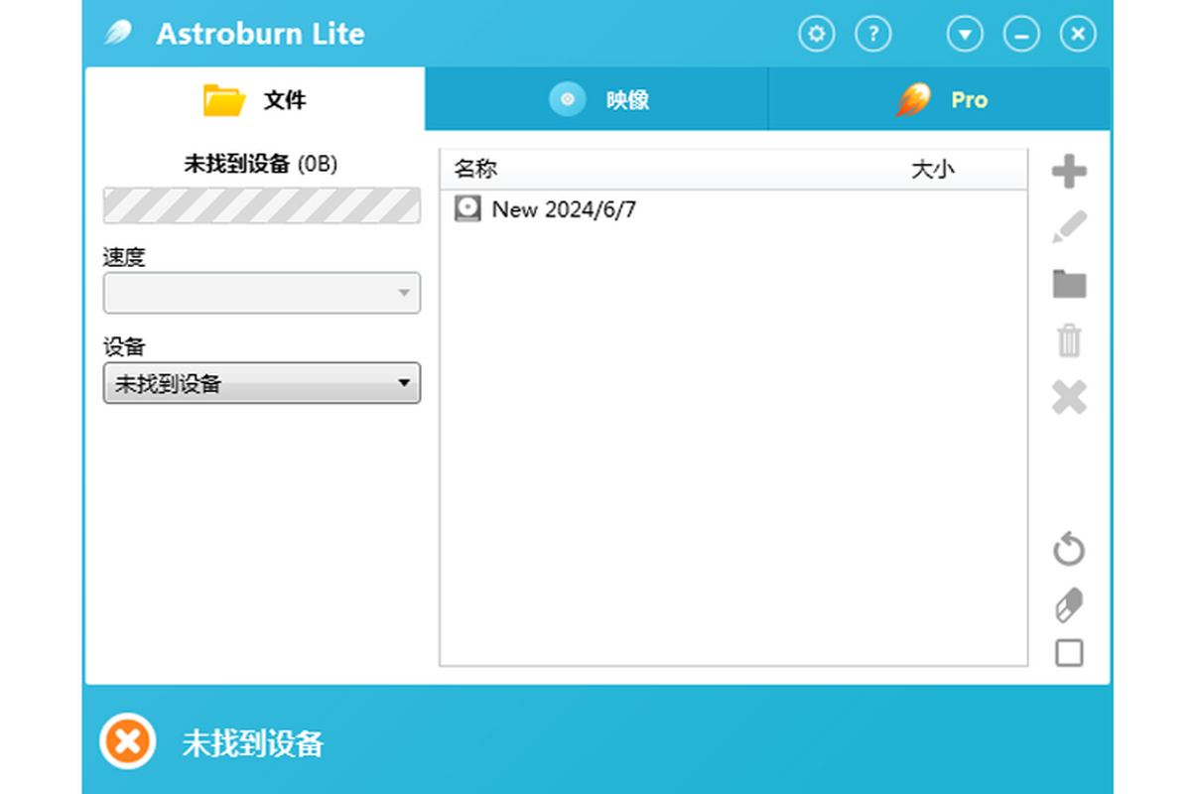The width and height of the screenshot is (1191, 794).
Task: Click the 未找到设备 status bar message
Action: (253, 742)
